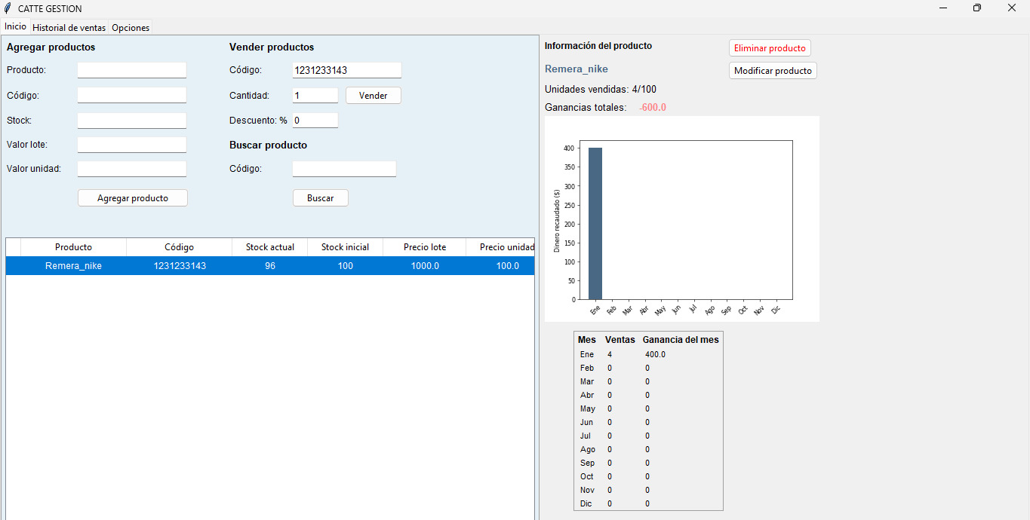Click the Buscar button
Viewport: 1030px width, 520px height.
(320, 198)
